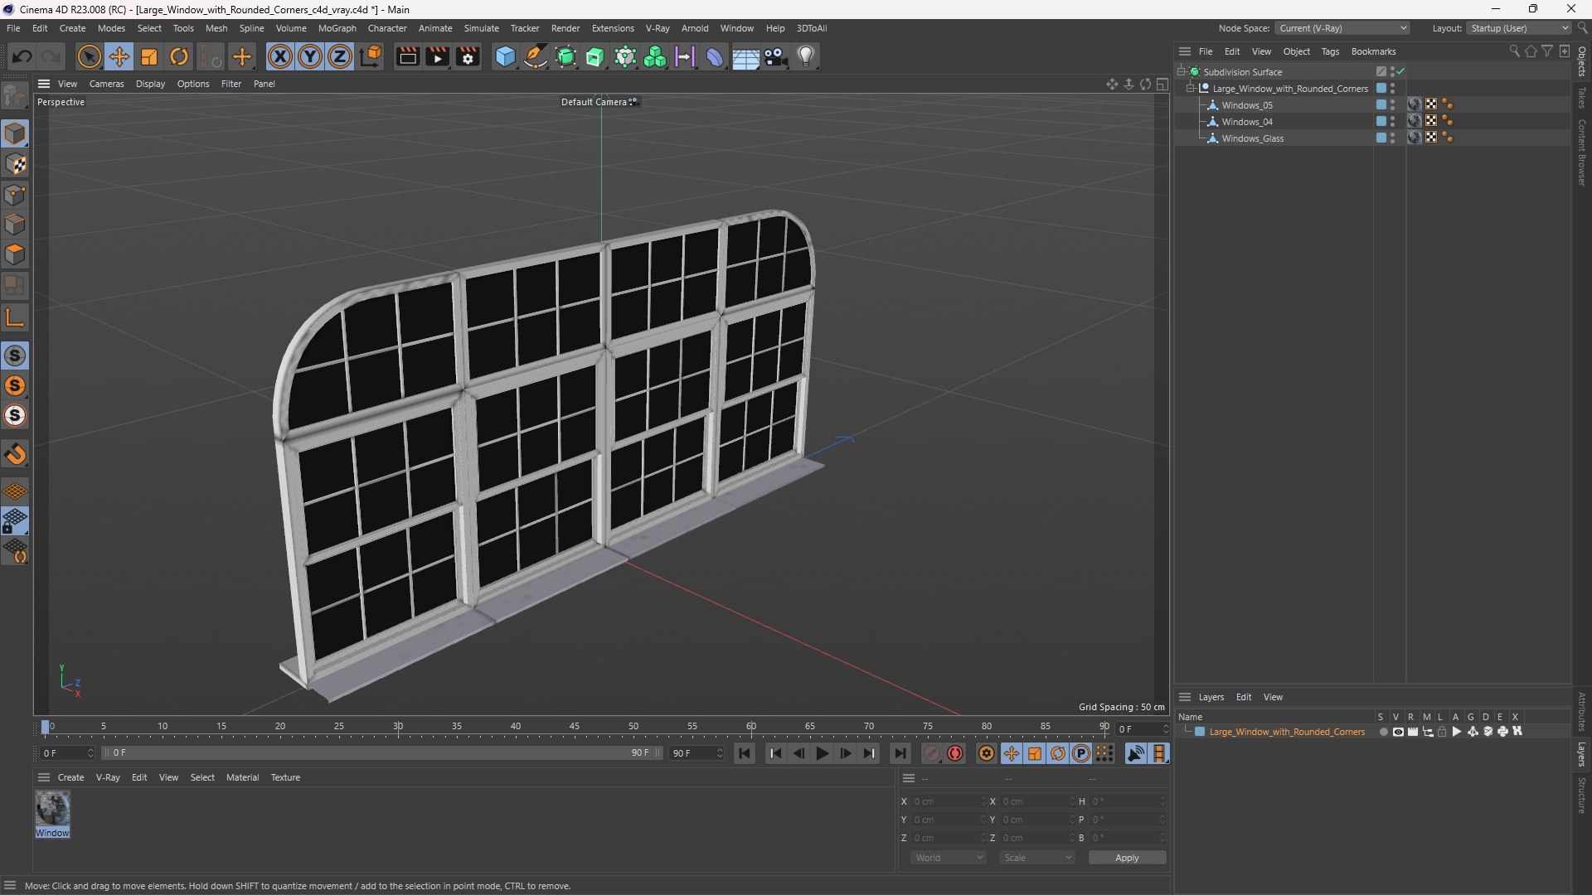Open the Simulate menu
Screen dimensions: 1592x895
click(x=481, y=28)
